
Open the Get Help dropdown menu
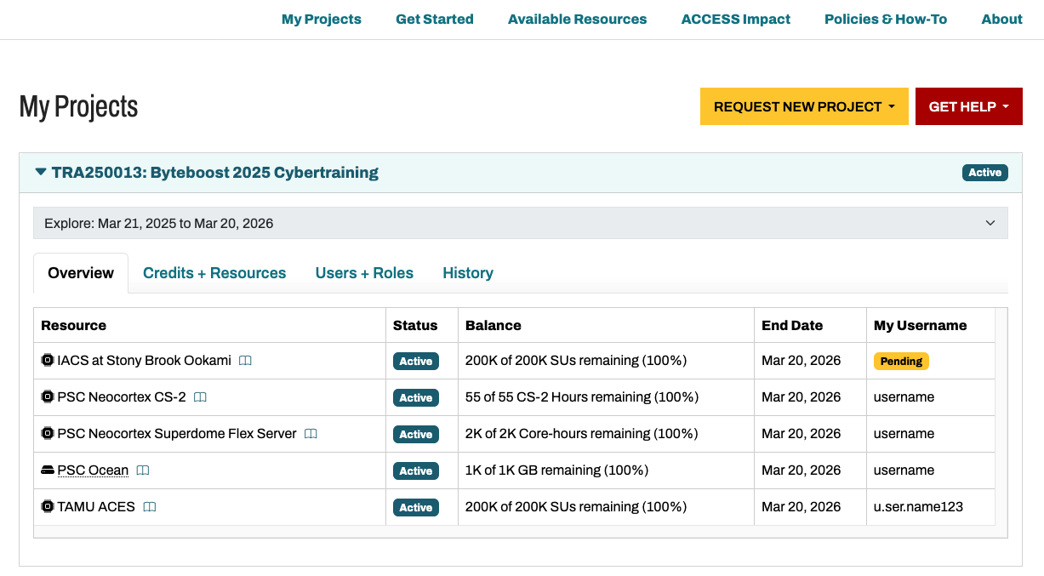tap(968, 106)
